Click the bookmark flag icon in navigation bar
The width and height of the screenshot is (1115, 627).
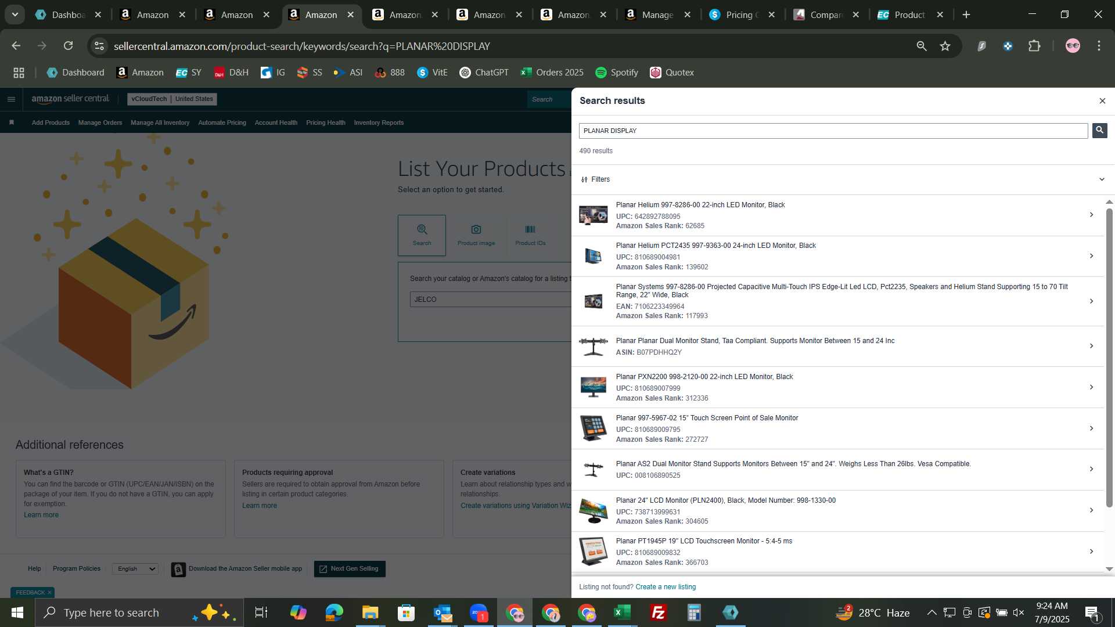tap(12, 122)
